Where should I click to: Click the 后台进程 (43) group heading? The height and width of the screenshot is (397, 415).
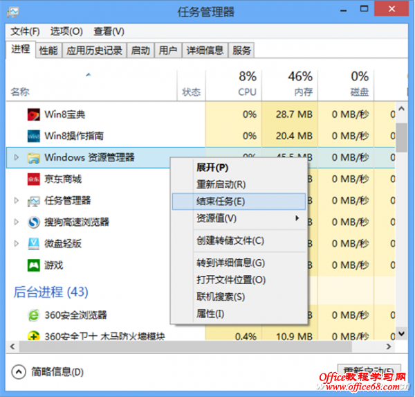pyautogui.click(x=50, y=292)
